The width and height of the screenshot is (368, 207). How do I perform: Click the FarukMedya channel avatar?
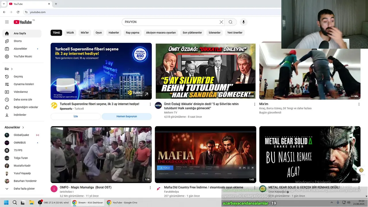point(158,189)
